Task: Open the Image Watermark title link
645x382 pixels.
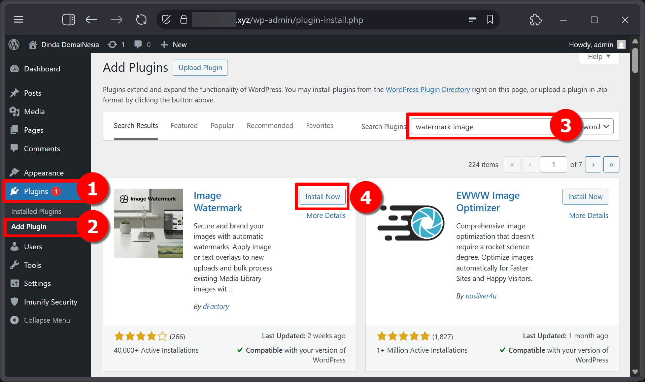Action: click(x=218, y=202)
